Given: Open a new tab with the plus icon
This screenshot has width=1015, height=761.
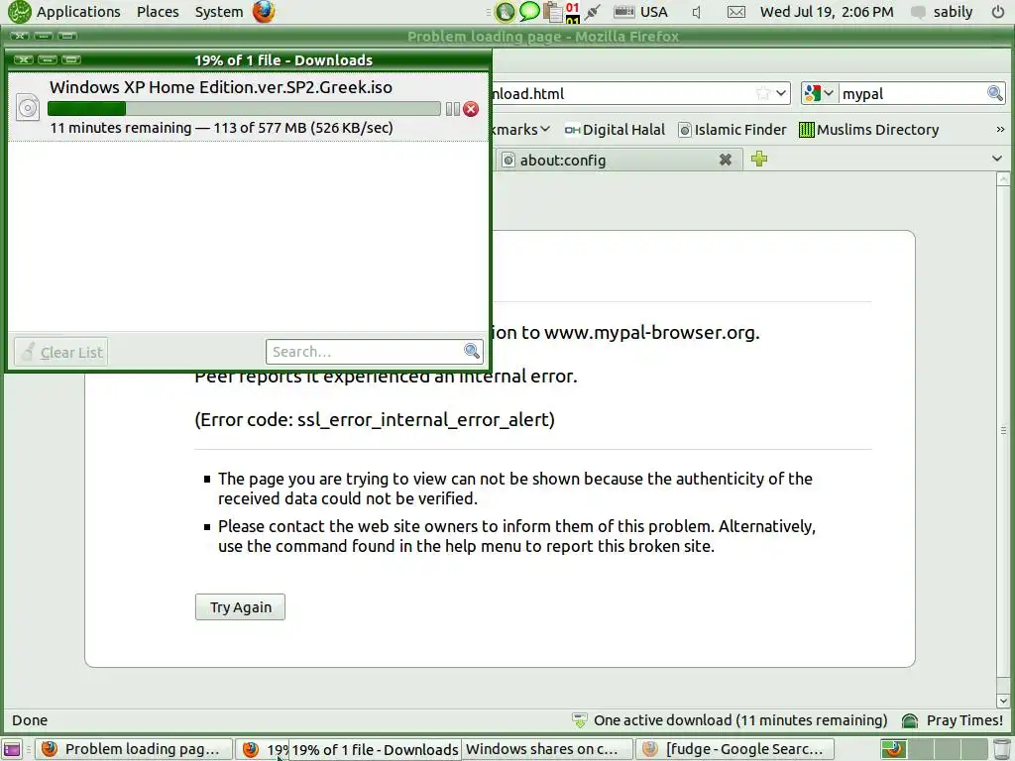Looking at the screenshot, I should pos(759,159).
